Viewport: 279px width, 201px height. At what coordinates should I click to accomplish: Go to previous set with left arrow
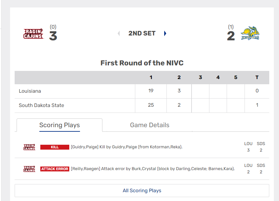click(x=119, y=33)
